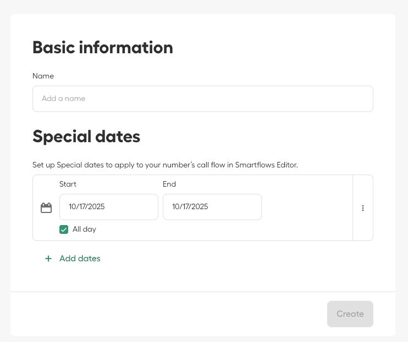Viewport: 408px width, 342px height.
Task: Click the 10/17/2025 text in the Start field
Action: point(87,207)
